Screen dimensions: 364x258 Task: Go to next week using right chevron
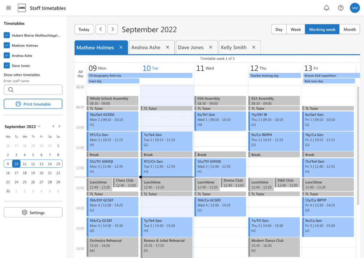pyautogui.click(x=113, y=29)
